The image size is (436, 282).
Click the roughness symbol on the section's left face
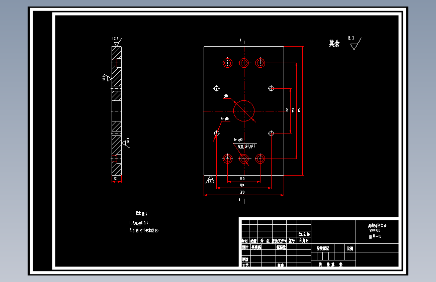pos(107,78)
